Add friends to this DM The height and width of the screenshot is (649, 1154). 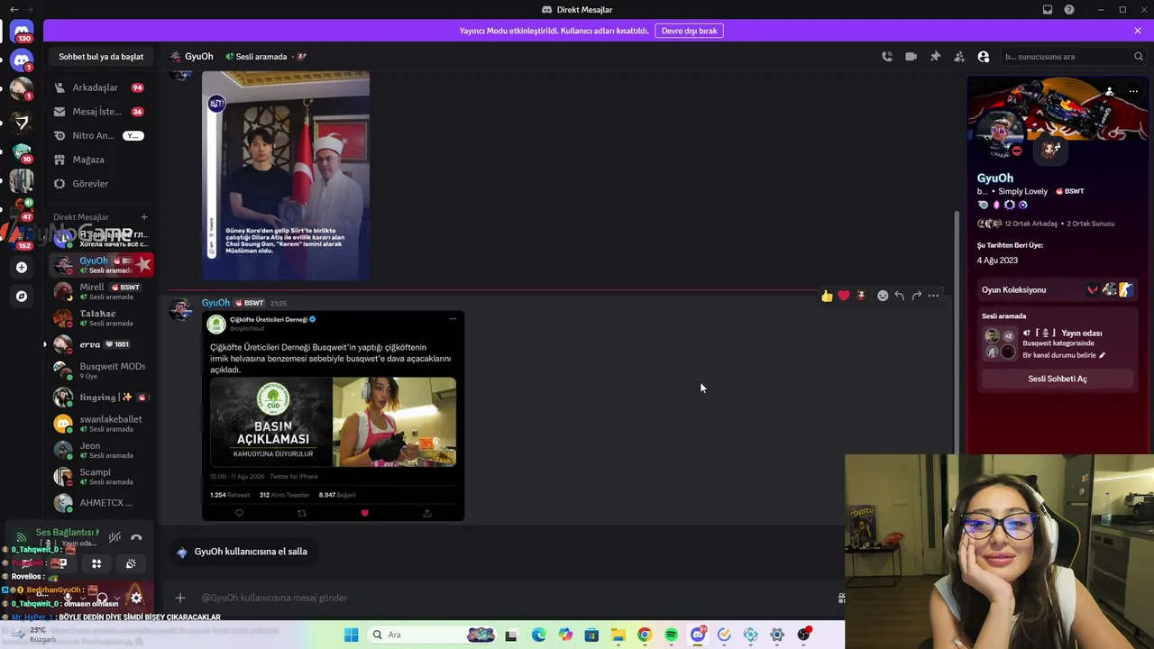click(959, 57)
